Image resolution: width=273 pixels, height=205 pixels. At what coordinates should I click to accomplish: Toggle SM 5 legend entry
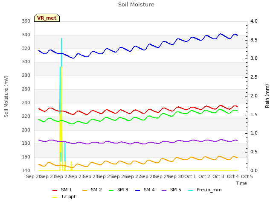pyautogui.click(x=171, y=190)
